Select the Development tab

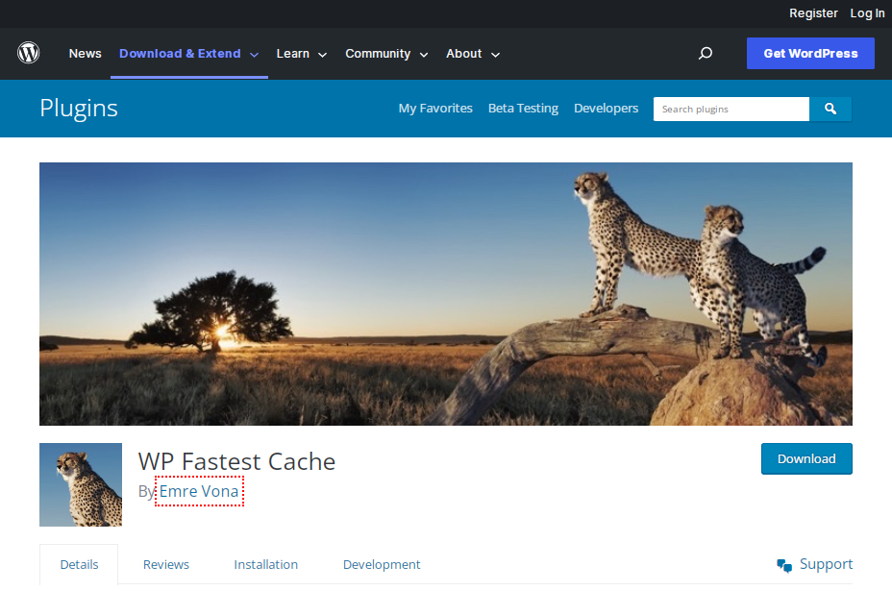click(381, 564)
